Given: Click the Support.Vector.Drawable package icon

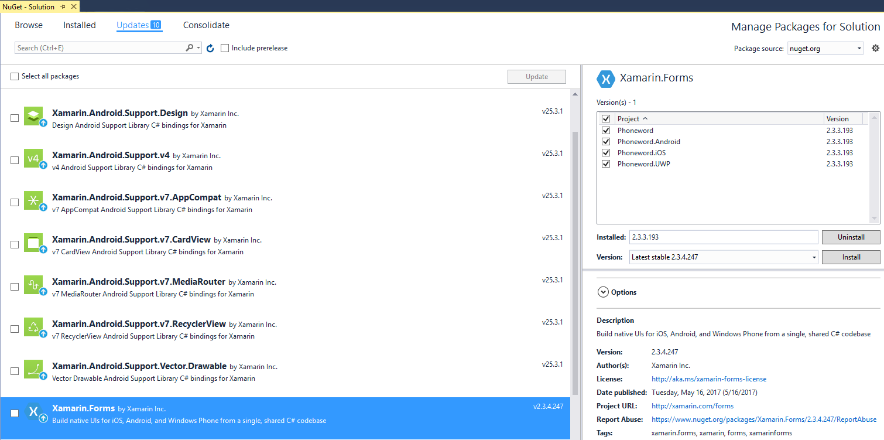Looking at the screenshot, I should pyautogui.click(x=34, y=369).
